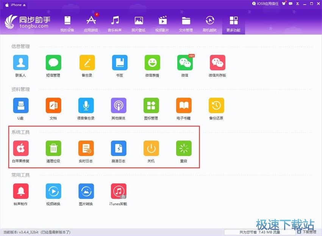This screenshot has width=322, height=236.
Task: Open the 文档 documents icon
Action: (x=53, y=105)
